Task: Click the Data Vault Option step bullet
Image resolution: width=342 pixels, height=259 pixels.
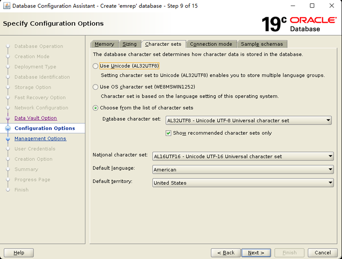Action: pos(8,118)
